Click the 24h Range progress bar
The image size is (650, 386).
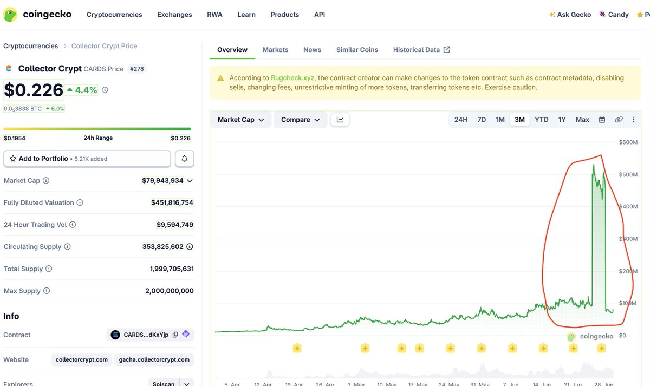[x=97, y=129]
